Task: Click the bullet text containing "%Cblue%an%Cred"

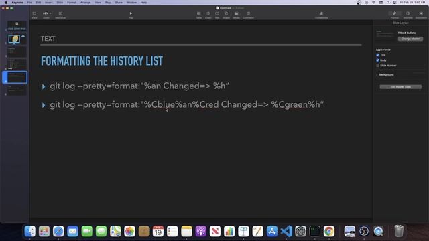Action: pyautogui.click(x=186, y=104)
